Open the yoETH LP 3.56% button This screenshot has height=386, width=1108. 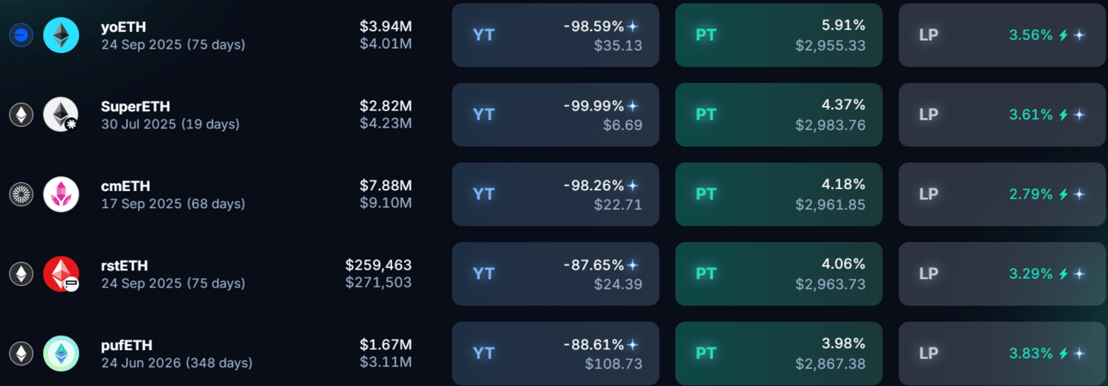(x=1002, y=35)
